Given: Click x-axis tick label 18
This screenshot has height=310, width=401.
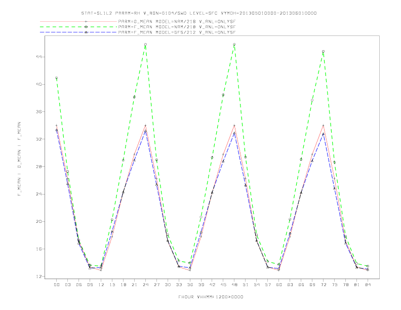Looking at the screenshot, I should tap(123, 285).
